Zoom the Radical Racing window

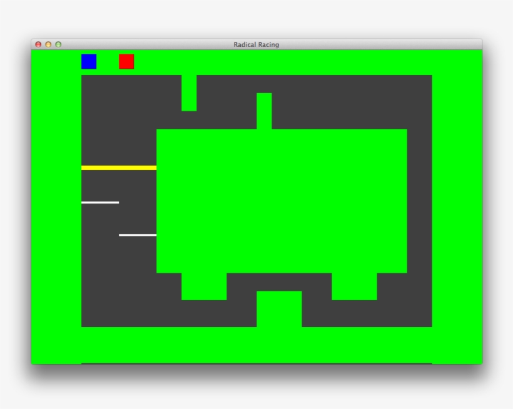58,44
